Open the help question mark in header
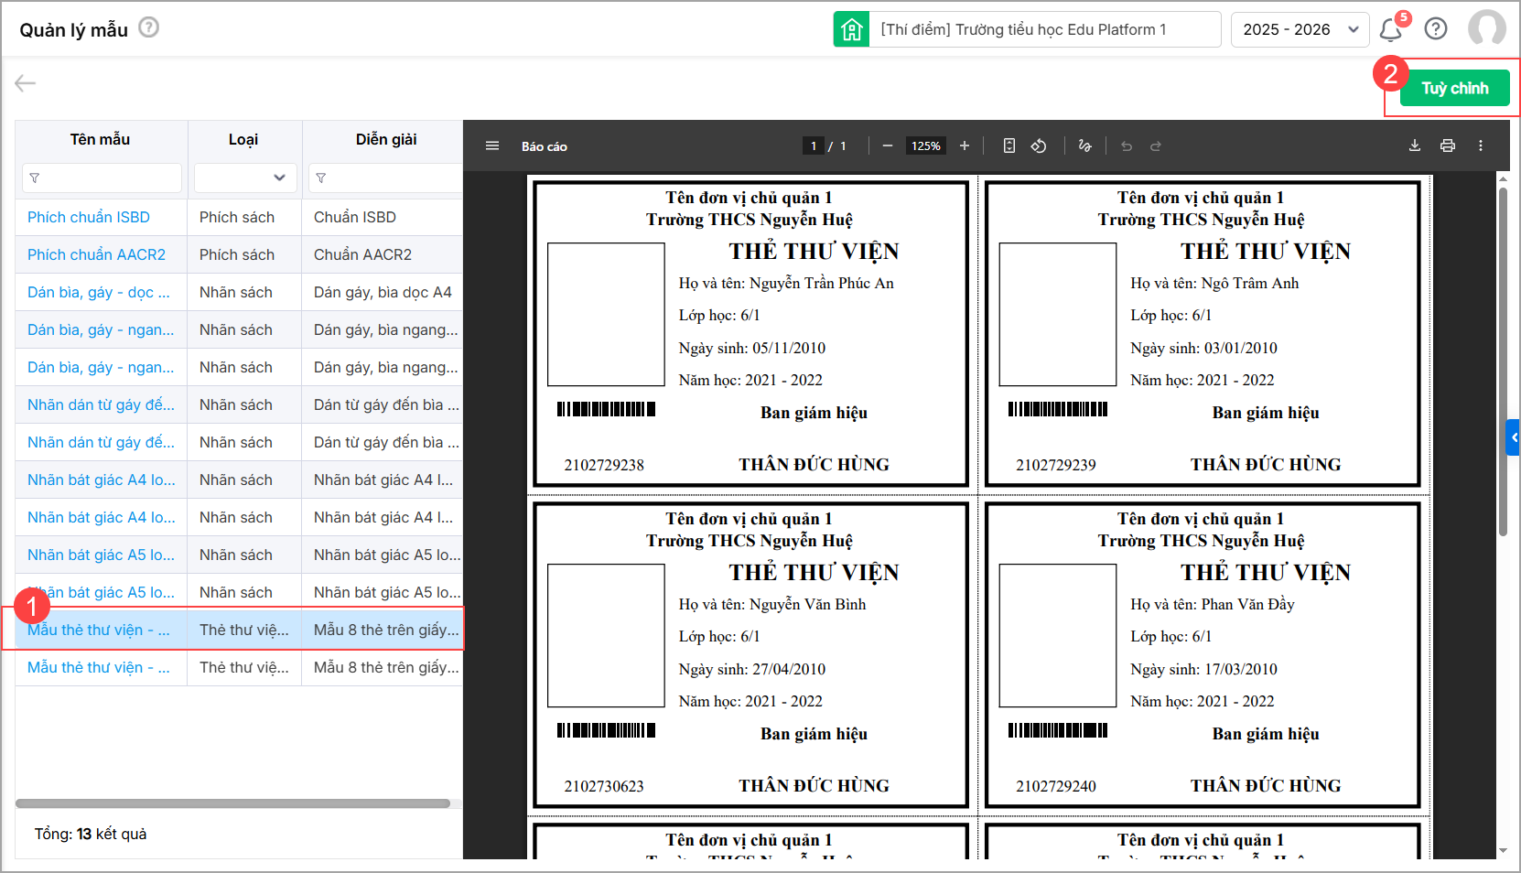1521x873 pixels. [x=1436, y=29]
